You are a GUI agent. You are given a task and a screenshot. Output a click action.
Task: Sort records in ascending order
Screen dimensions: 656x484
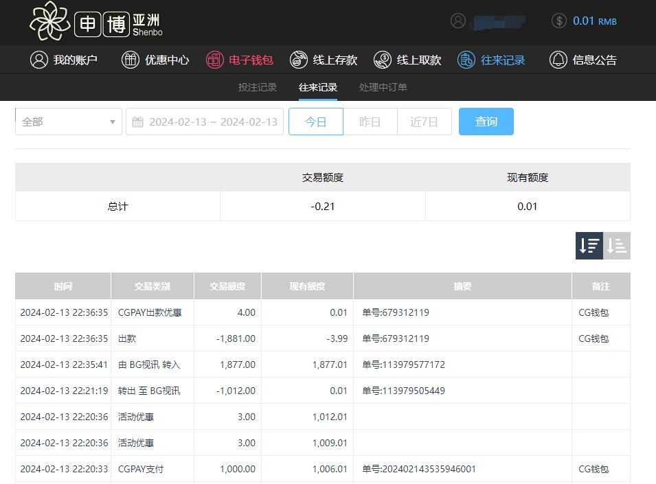point(617,245)
